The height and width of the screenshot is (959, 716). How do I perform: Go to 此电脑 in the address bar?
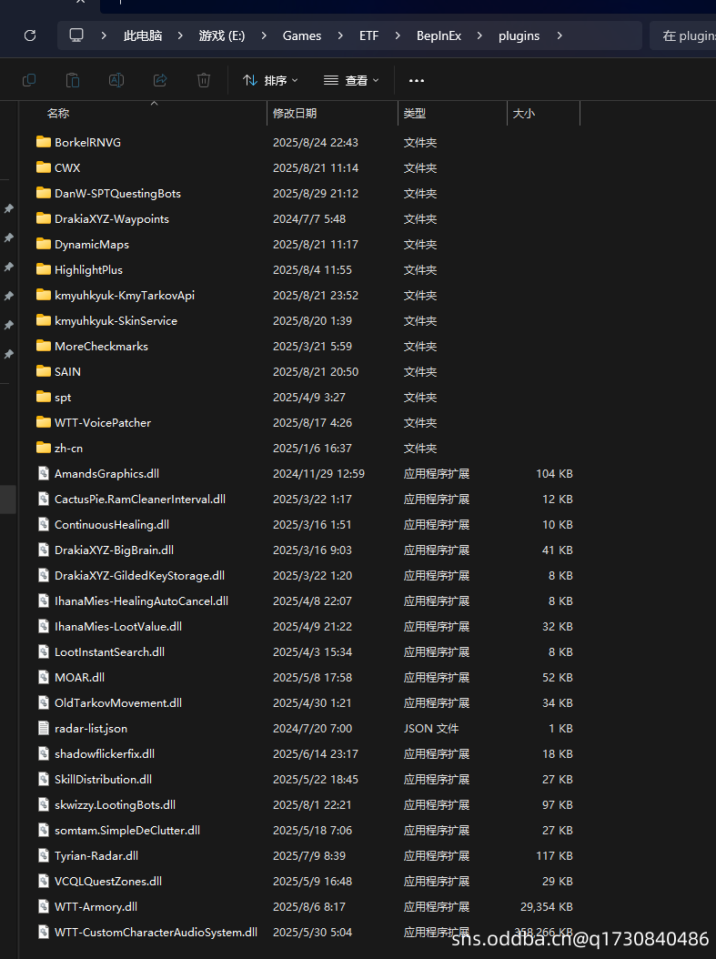tap(143, 35)
